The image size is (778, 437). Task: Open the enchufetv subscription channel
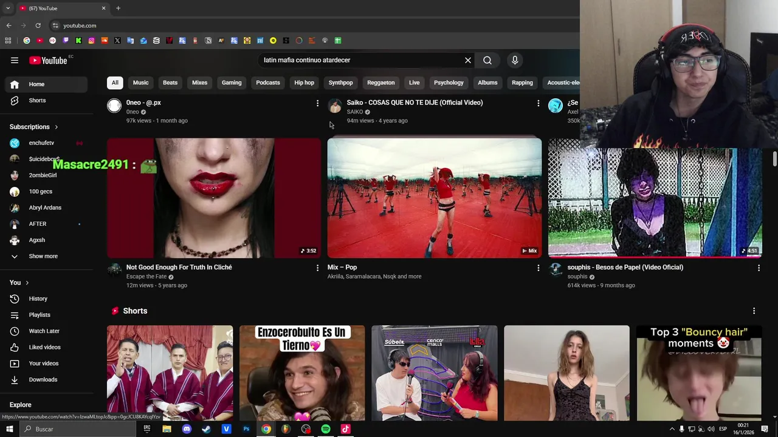(46, 143)
